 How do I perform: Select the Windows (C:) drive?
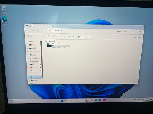pyautogui.click(x=58, y=45)
